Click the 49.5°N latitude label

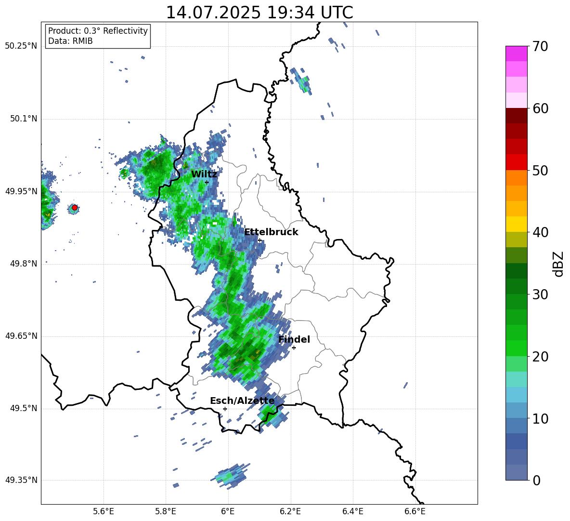point(24,409)
